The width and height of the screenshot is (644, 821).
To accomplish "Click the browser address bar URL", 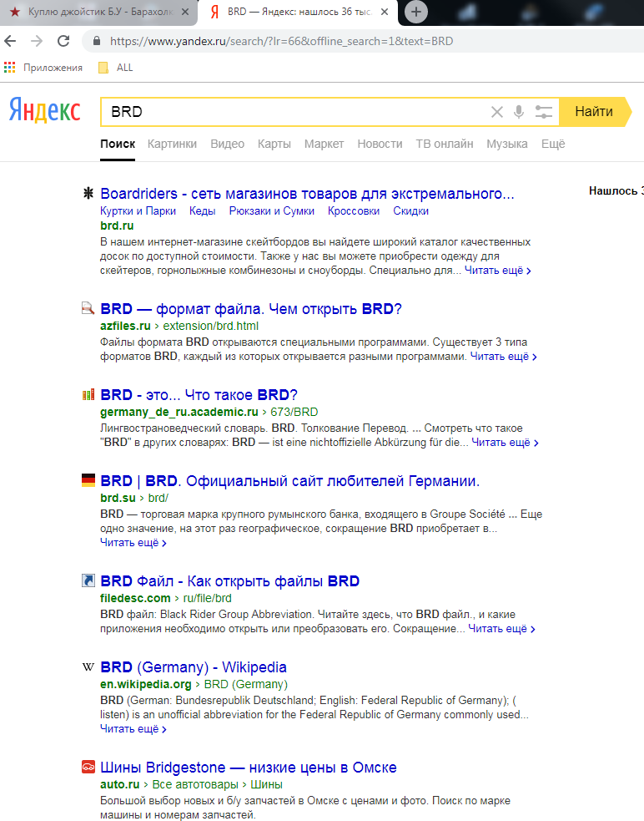I will click(281, 41).
